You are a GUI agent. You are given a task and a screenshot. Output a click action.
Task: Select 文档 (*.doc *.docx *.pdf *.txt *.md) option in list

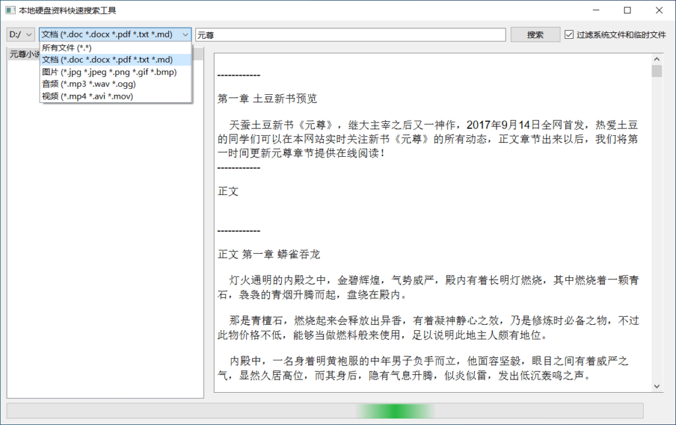tap(115, 60)
